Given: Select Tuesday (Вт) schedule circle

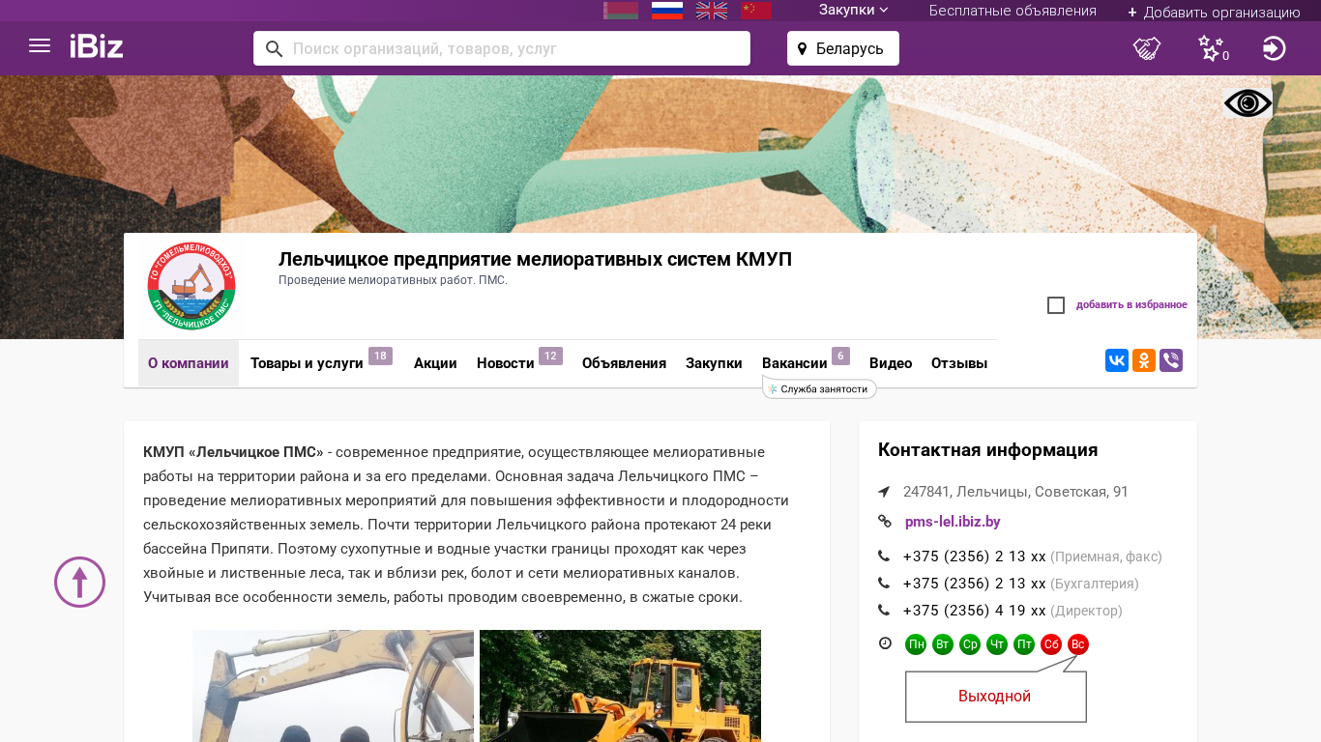Looking at the screenshot, I should tap(943, 644).
